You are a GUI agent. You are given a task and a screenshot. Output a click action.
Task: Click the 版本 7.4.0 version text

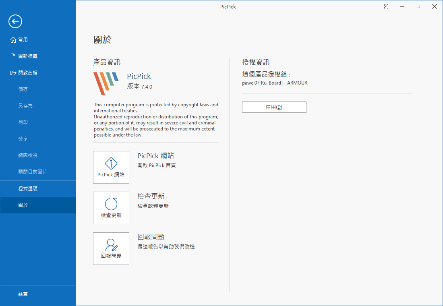point(140,87)
